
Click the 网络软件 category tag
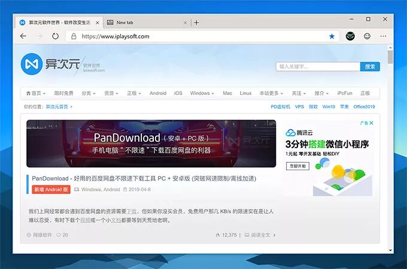coord(42,235)
